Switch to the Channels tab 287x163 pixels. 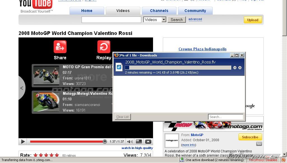(159, 11)
